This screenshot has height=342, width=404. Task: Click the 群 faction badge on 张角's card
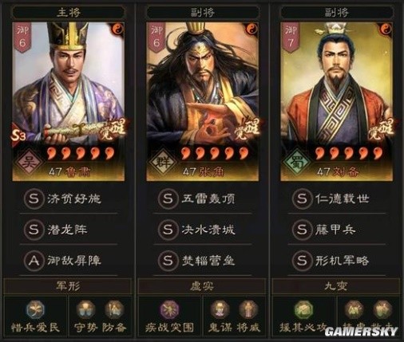click(163, 162)
